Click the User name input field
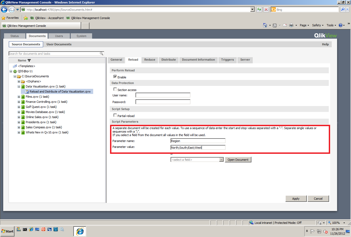Screen dimensions: 351x237 pyautogui.click(x=163, y=95)
